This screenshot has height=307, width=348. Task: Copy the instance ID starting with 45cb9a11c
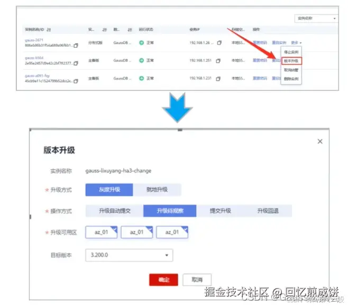76,81
